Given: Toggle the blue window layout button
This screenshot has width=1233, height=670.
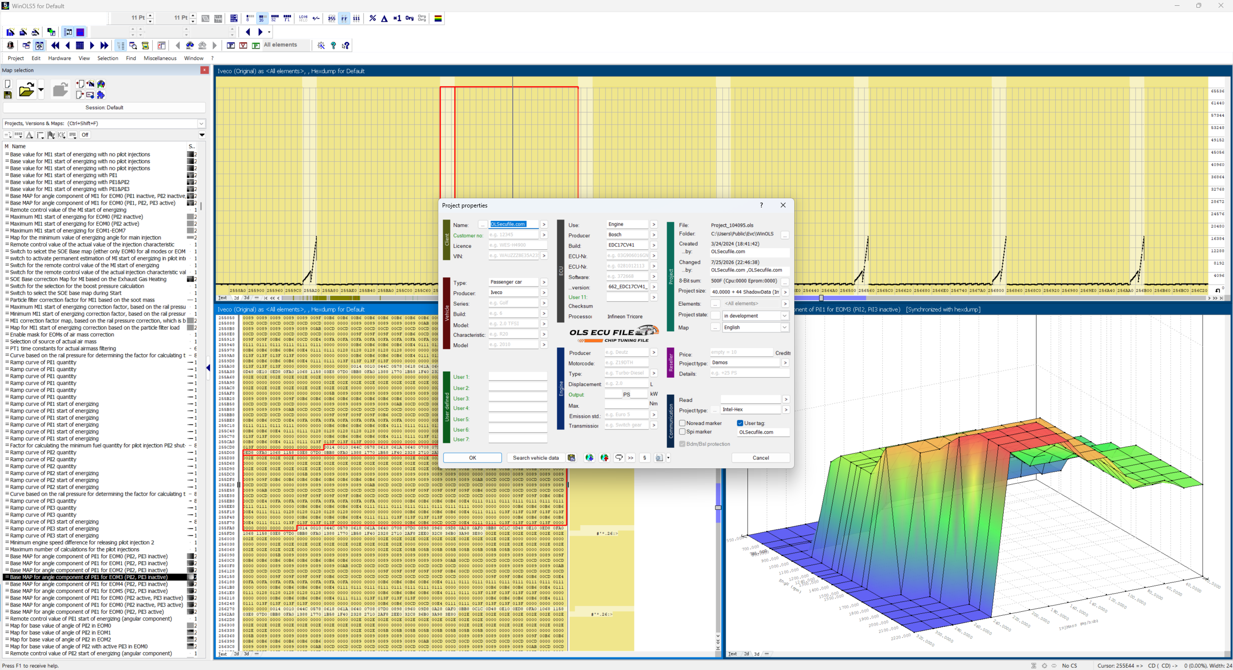Looking at the screenshot, I should pos(80,32).
